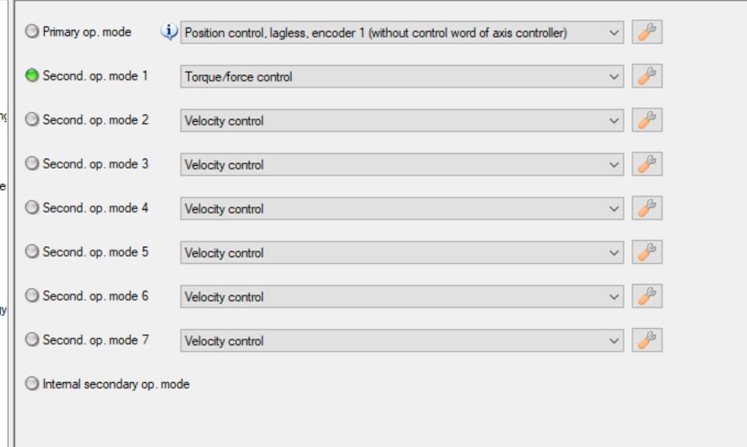This screenshot has height=447, width=747.
Task: Select the Primary op. mode radio button
Action: pos(32,32)
